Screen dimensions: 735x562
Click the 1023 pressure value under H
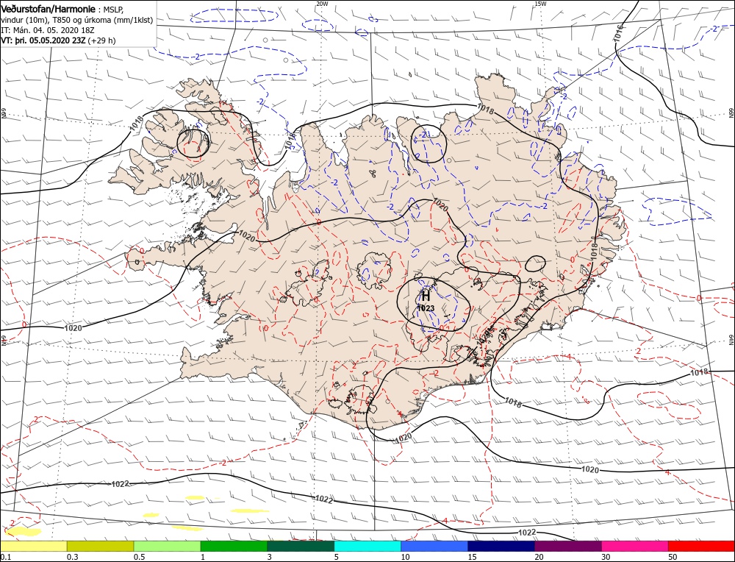(x=426, y=308)
